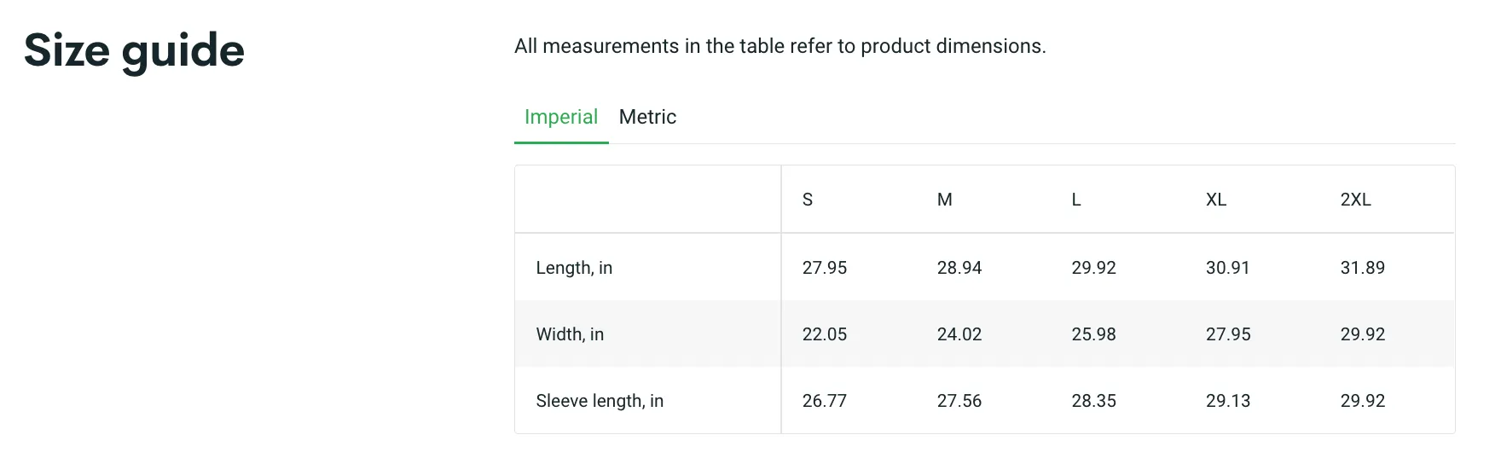The width and height of the screenshot is (1501, 464).
Task: Select the 31.89 length value for 2XL
Action: pyautogui.click(x=1363, y=268)
